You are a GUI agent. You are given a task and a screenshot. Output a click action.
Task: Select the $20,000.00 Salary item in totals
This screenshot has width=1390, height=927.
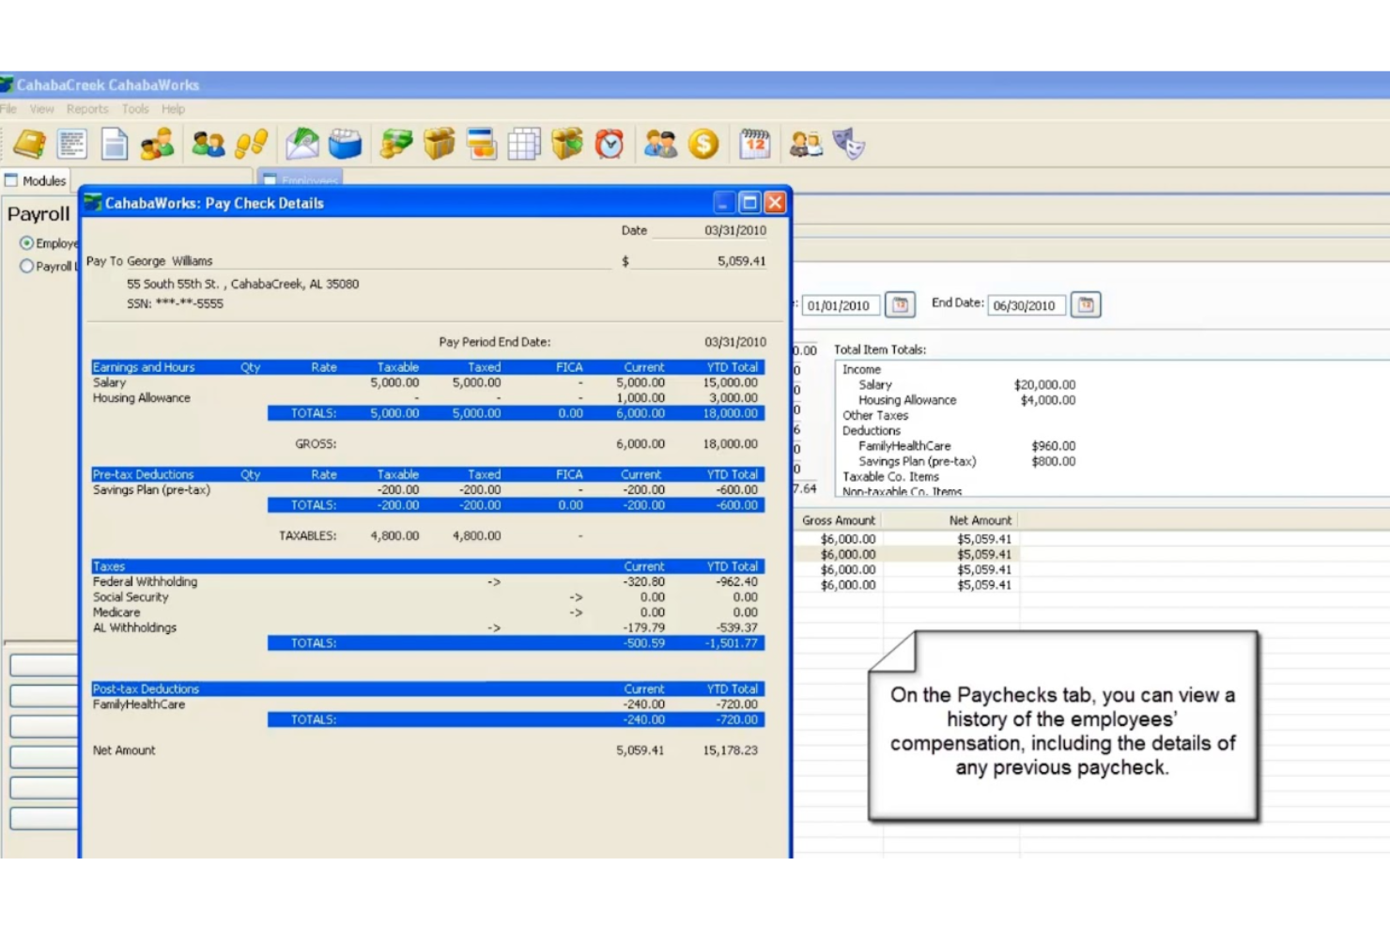(966, 385)
